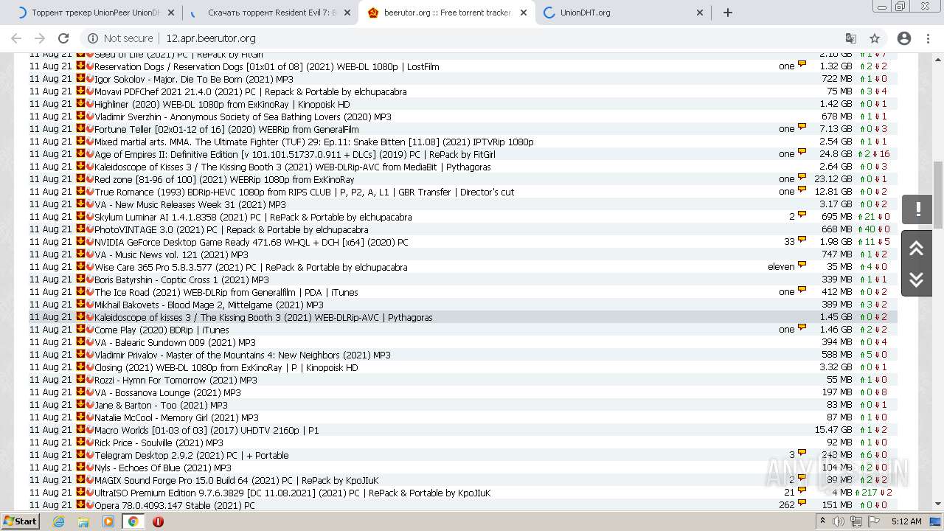Viewport: 944px width, 531px height.
Task: Click the browser back arrow
Action: point(16,38)
